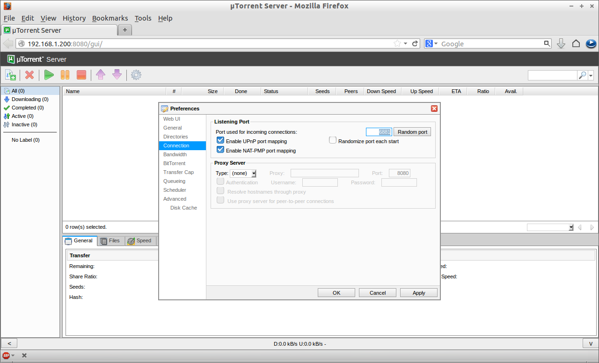599x363 pixels.
Task: Open the History menu
Action: (74, 18)
